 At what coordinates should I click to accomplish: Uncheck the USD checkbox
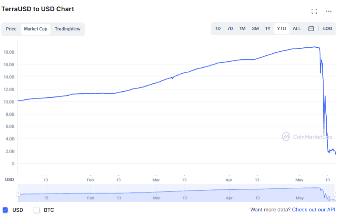click(5, 210)
